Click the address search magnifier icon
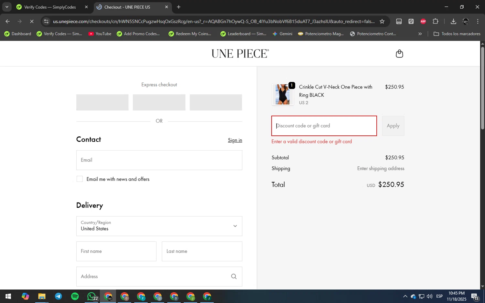The height and width of the screenshot is (303, 485). pyautogui.click(x=234, y=277)
